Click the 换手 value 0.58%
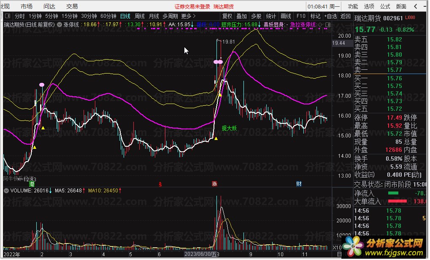The image size is (430, 260). (394, 159)
